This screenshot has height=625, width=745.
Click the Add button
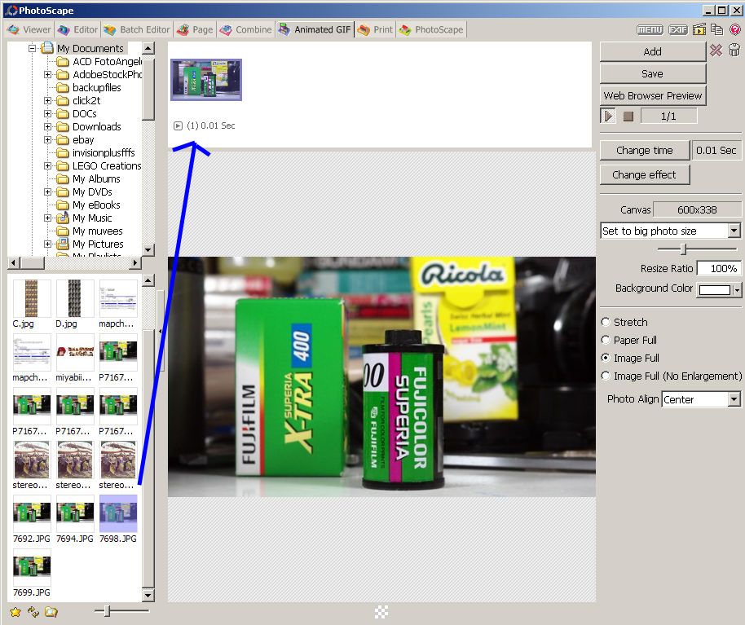pos(652,51)
